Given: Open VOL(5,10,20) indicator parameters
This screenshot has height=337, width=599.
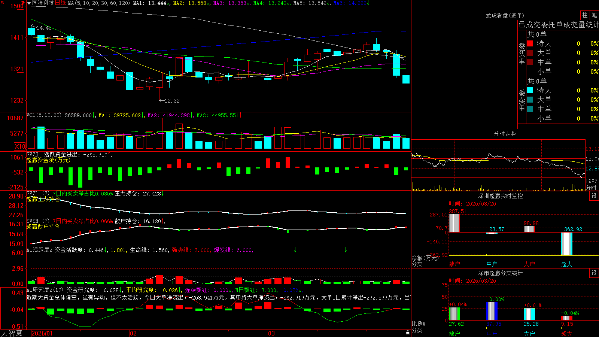Looking at the screenshot, I should click(44, 115).
